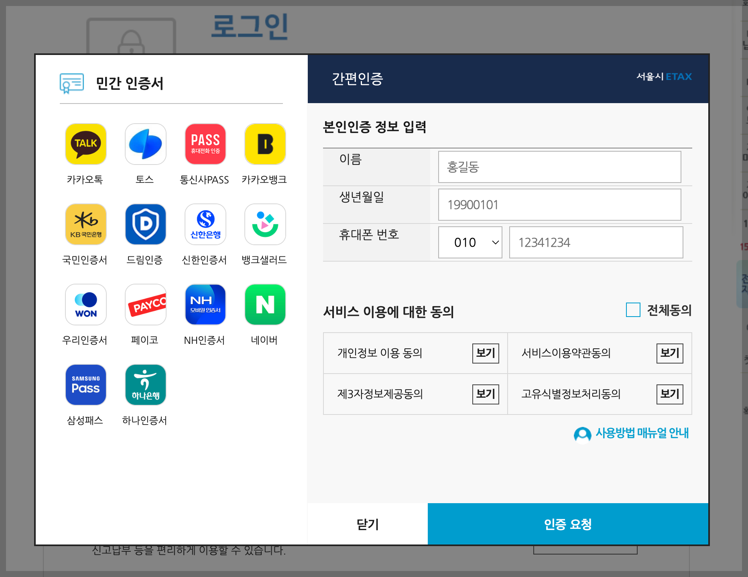Click the 본인인증 정보 입력 heading
The image size is (748, 577).
coord(375,127)
